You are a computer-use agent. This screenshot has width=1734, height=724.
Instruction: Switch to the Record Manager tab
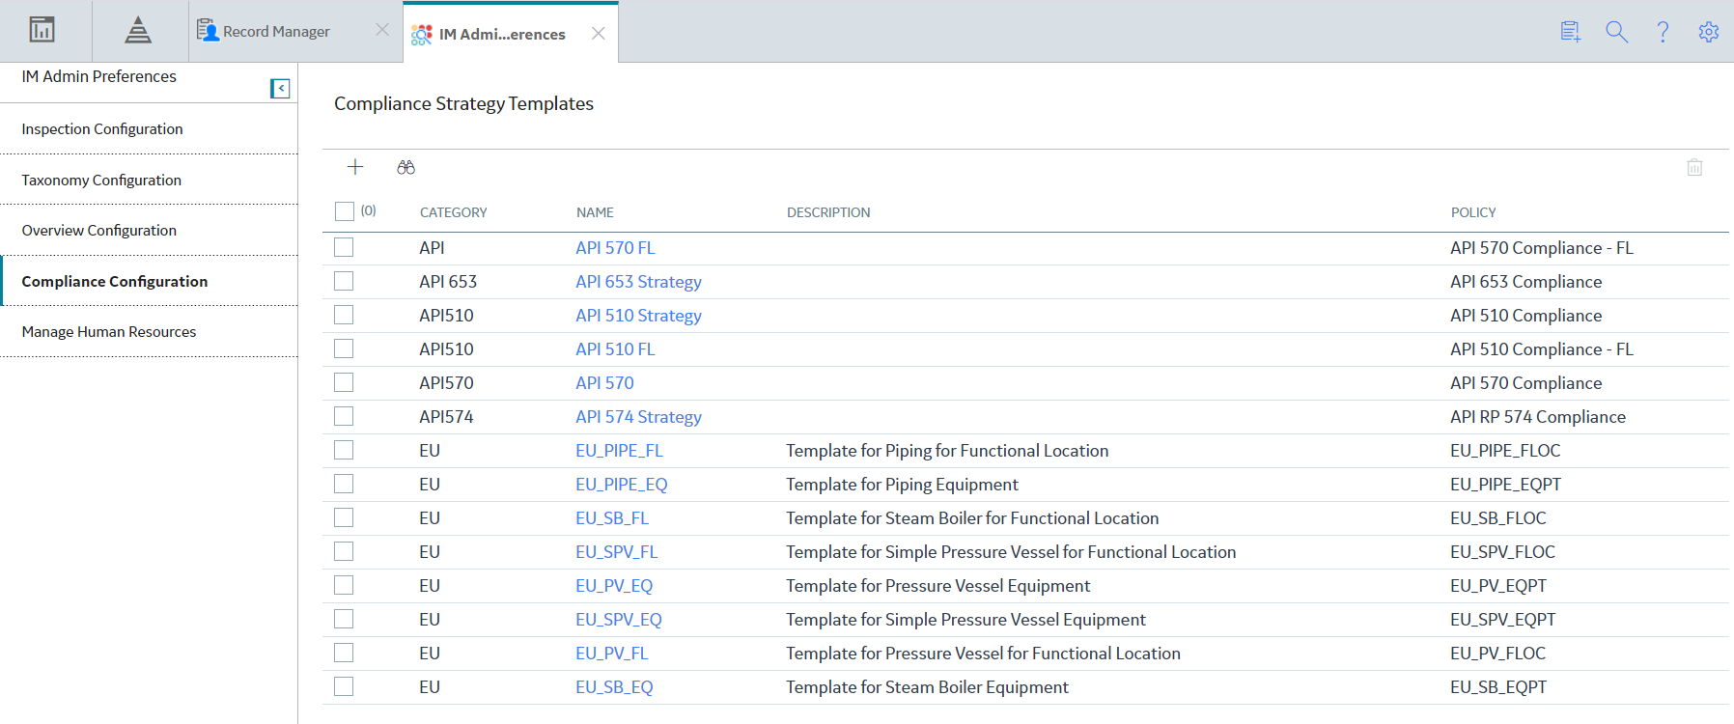click(x=276, y=31)
